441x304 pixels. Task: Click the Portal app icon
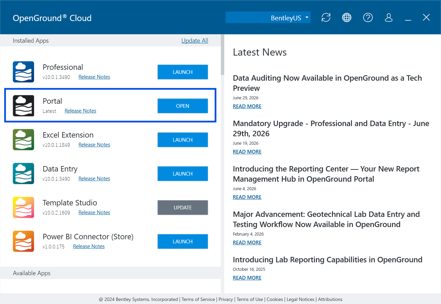[x=23, y=106]
